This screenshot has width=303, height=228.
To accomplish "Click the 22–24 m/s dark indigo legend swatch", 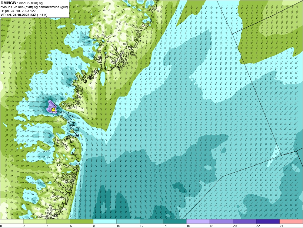I will (268, 221).
